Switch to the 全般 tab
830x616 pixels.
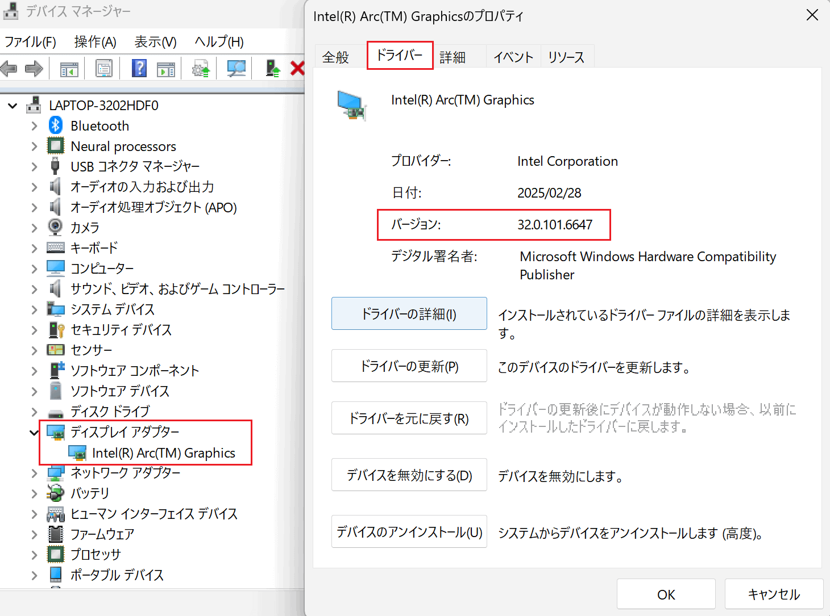[336, 57]
